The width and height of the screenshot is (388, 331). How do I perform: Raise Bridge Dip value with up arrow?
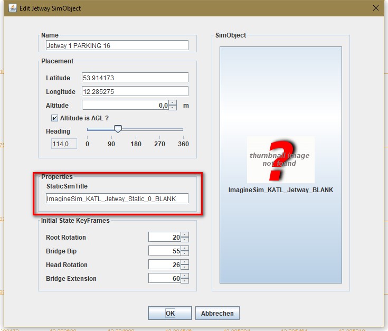pyautogui.click(x=185, y=249)
